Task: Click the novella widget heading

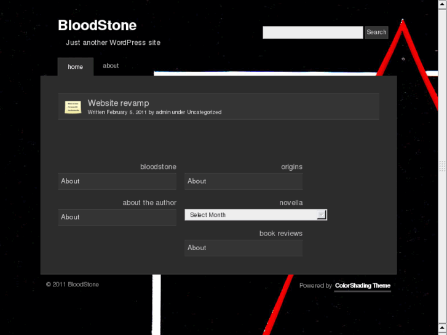Action: pos(291,203)
